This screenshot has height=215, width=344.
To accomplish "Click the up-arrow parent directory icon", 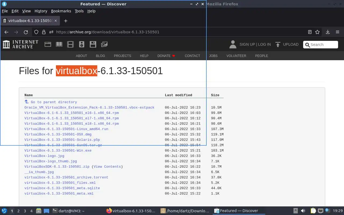I will [26, 102].
